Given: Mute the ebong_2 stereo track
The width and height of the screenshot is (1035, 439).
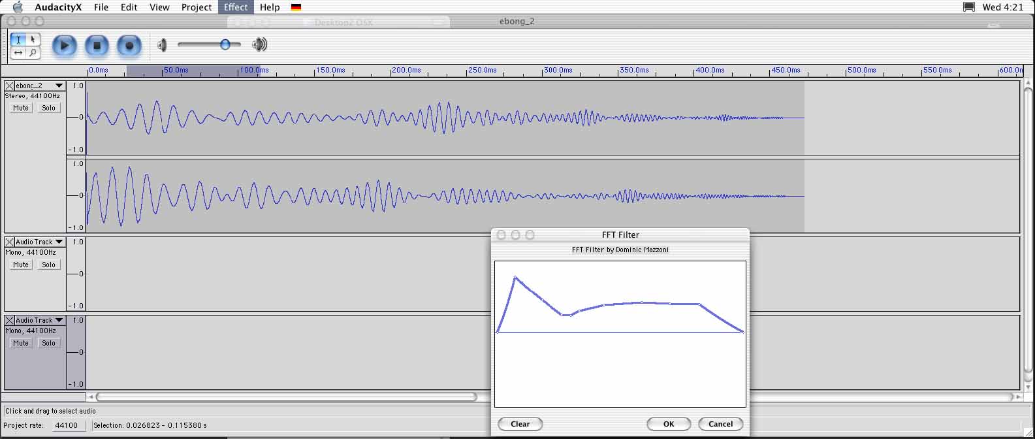Looking at the screenshot, I should click(x=21, y=108).
